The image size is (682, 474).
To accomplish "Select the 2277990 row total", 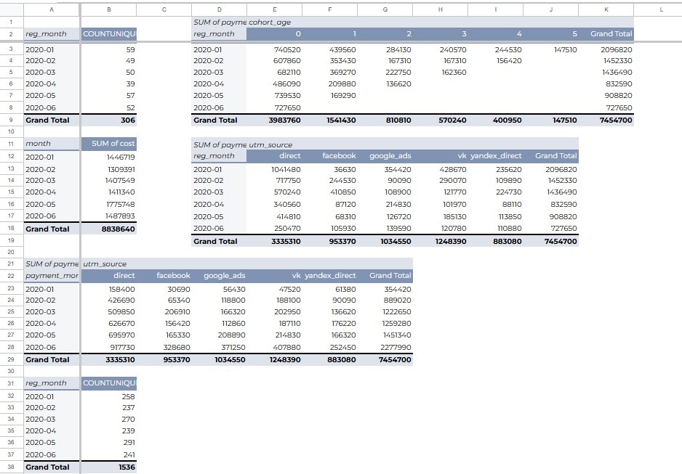I will coord(385,347).
